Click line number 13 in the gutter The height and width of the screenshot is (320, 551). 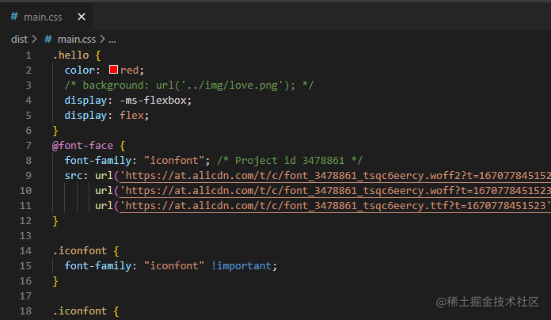pos(25,235)
